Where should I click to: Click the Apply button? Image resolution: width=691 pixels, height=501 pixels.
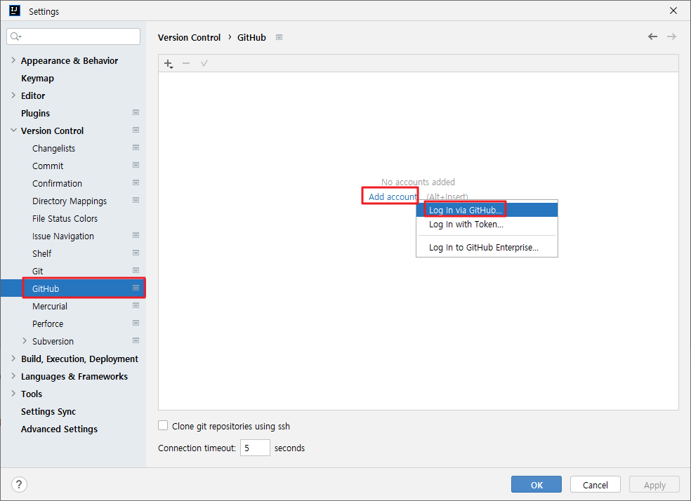tap(654, 485)
